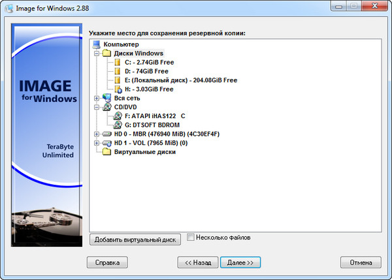Collapse the CD/DVD tree node

[97, 107]
